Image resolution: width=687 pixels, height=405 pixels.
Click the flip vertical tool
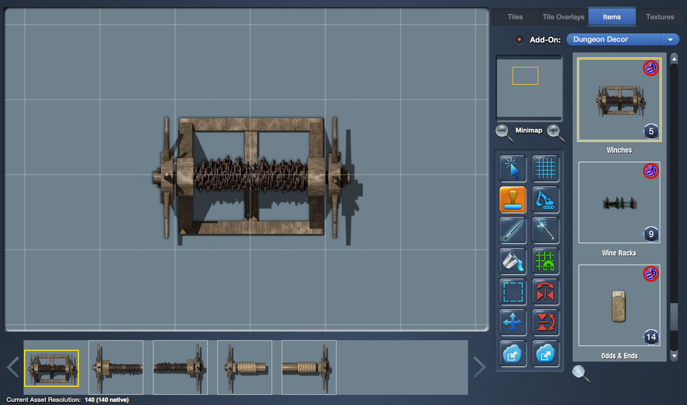coord(545,322)
